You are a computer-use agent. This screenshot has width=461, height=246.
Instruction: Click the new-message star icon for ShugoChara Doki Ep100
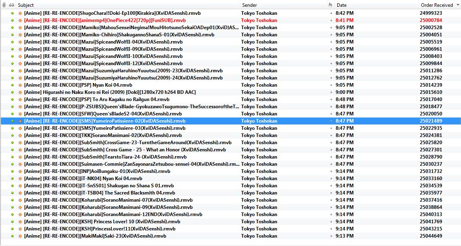point(20,13)
